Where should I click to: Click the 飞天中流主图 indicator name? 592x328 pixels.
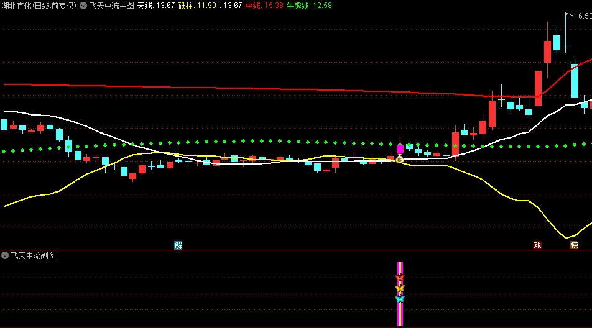coord(112,6)
